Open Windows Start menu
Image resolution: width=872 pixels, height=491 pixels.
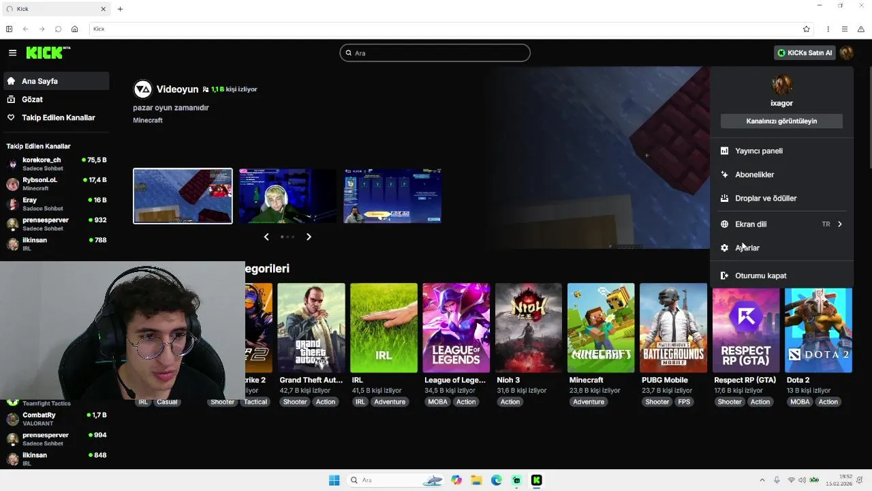tap(334, 480)
